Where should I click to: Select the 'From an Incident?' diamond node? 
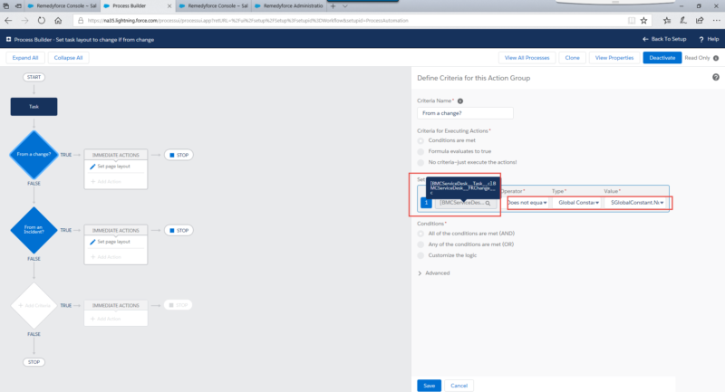pos(34,230)
